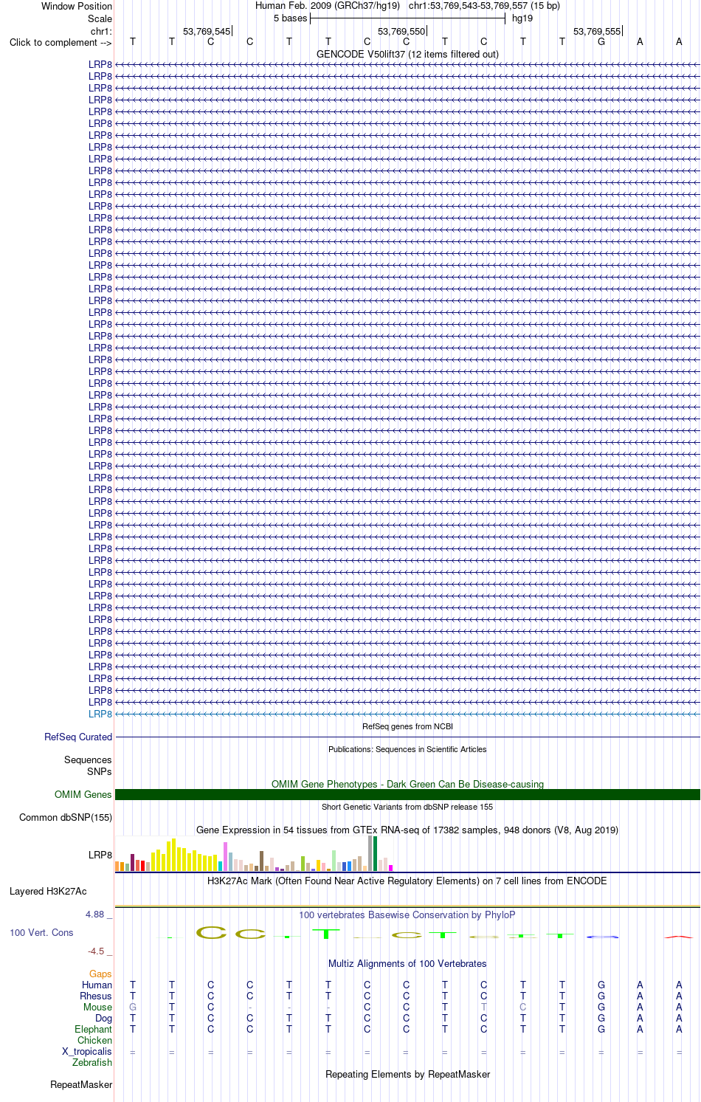Click the tall grey GTEx expression bar
This screenshot has width=701, height=1102.
[x=370, y=853]
